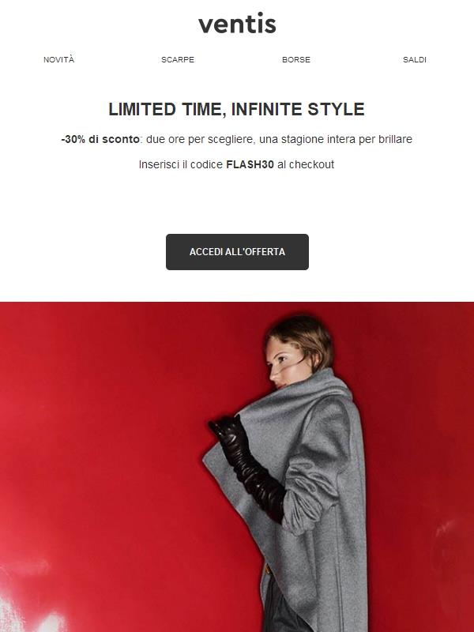Open the SALDI sales link

click(415, 60)
